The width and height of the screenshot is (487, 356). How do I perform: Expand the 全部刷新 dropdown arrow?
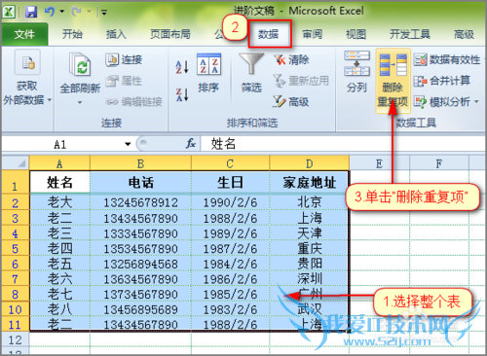tap(80, 102)
